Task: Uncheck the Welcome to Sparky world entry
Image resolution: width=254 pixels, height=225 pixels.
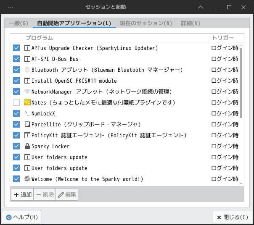Action: (x=16, y=179)
